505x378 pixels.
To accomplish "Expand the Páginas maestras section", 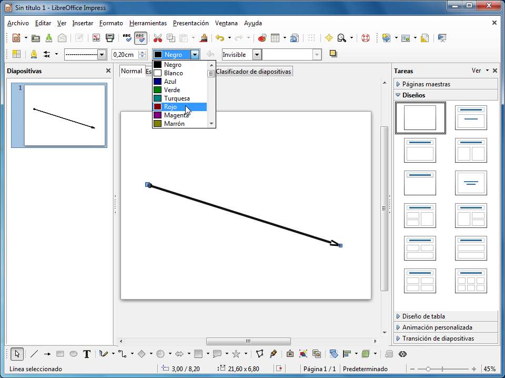I will point(446,84).
